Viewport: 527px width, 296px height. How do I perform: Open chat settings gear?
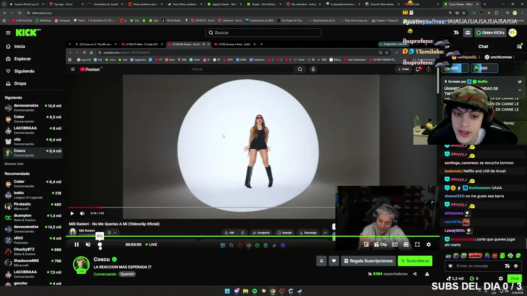(501, 278)
